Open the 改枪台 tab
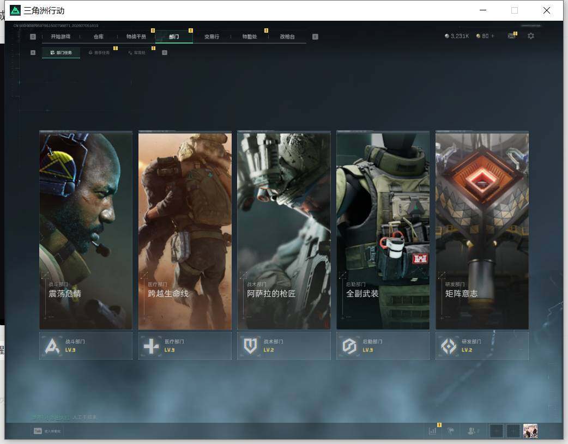Screen dimensions: 568x444 click(x=287, y=37)
